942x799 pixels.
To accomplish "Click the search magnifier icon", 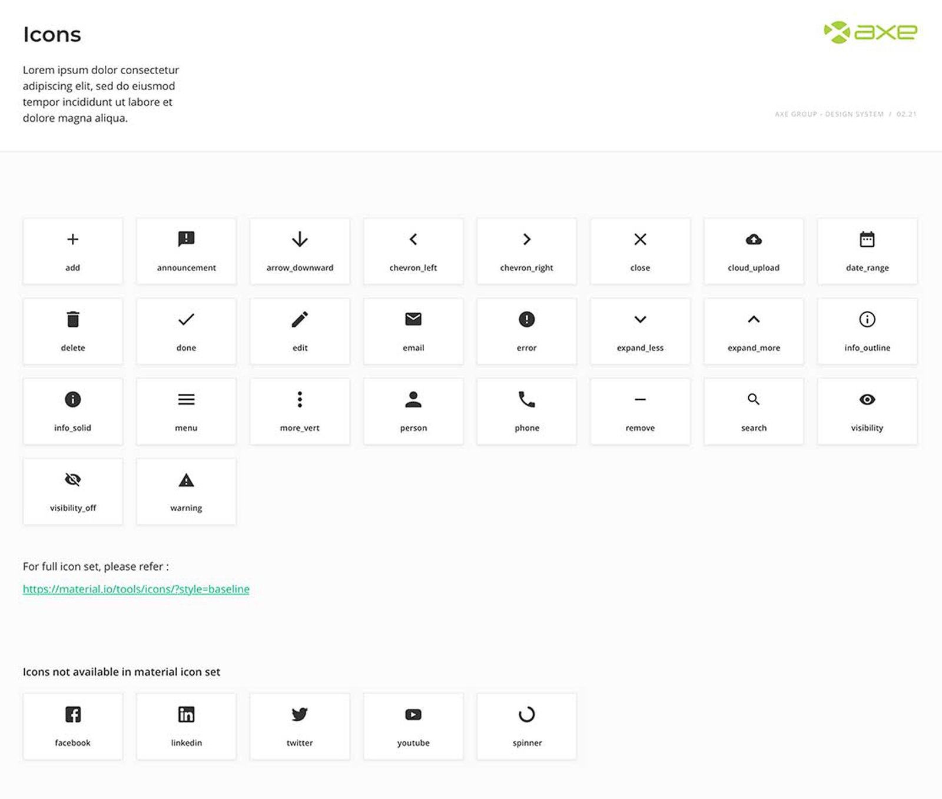I will pyautogui.click(x=754, y=399).
